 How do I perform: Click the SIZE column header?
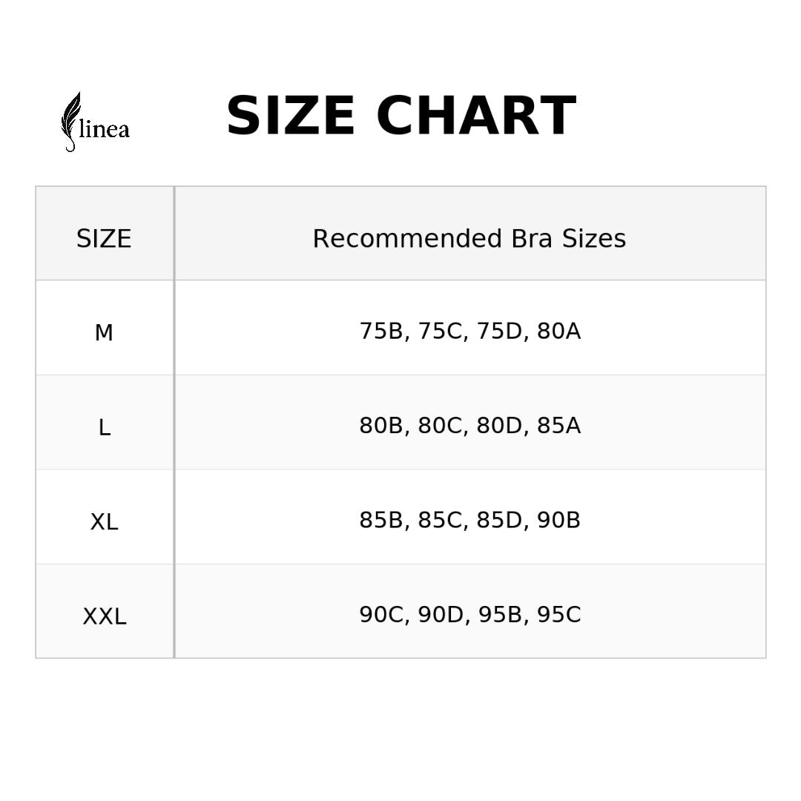(x=104, y=239)
